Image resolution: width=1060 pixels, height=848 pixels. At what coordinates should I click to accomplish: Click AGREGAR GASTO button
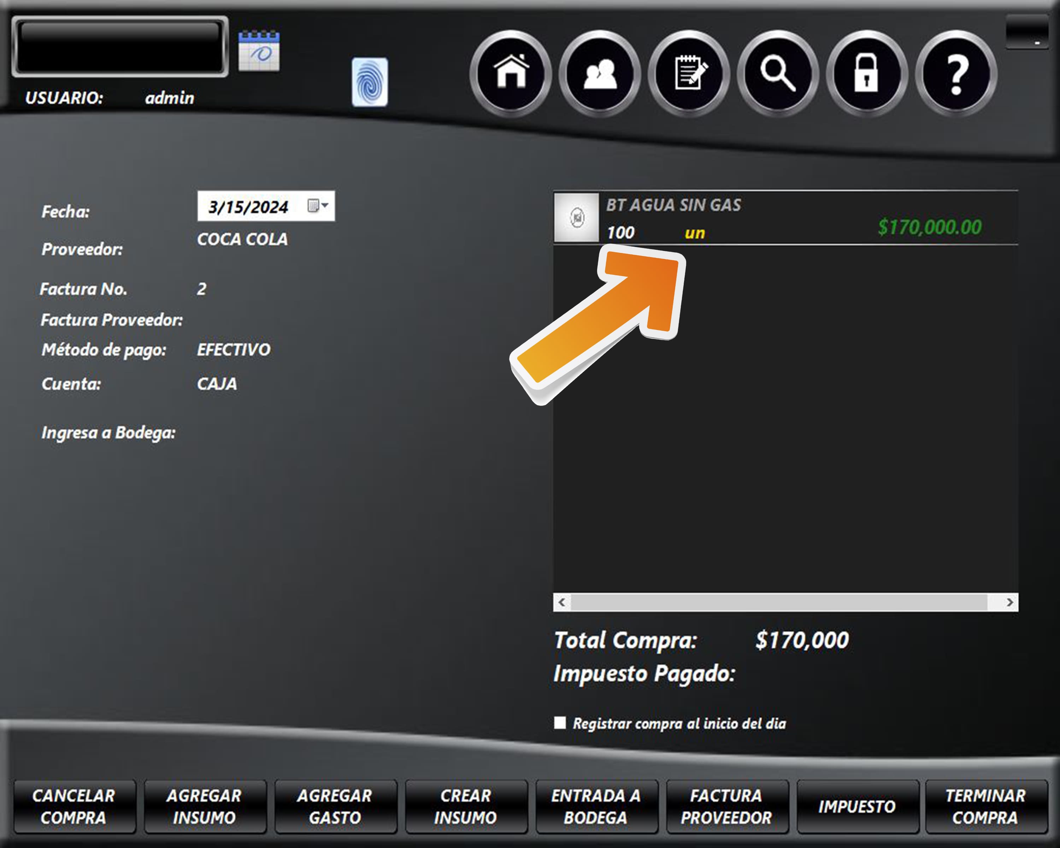click(x=335, y=806)
